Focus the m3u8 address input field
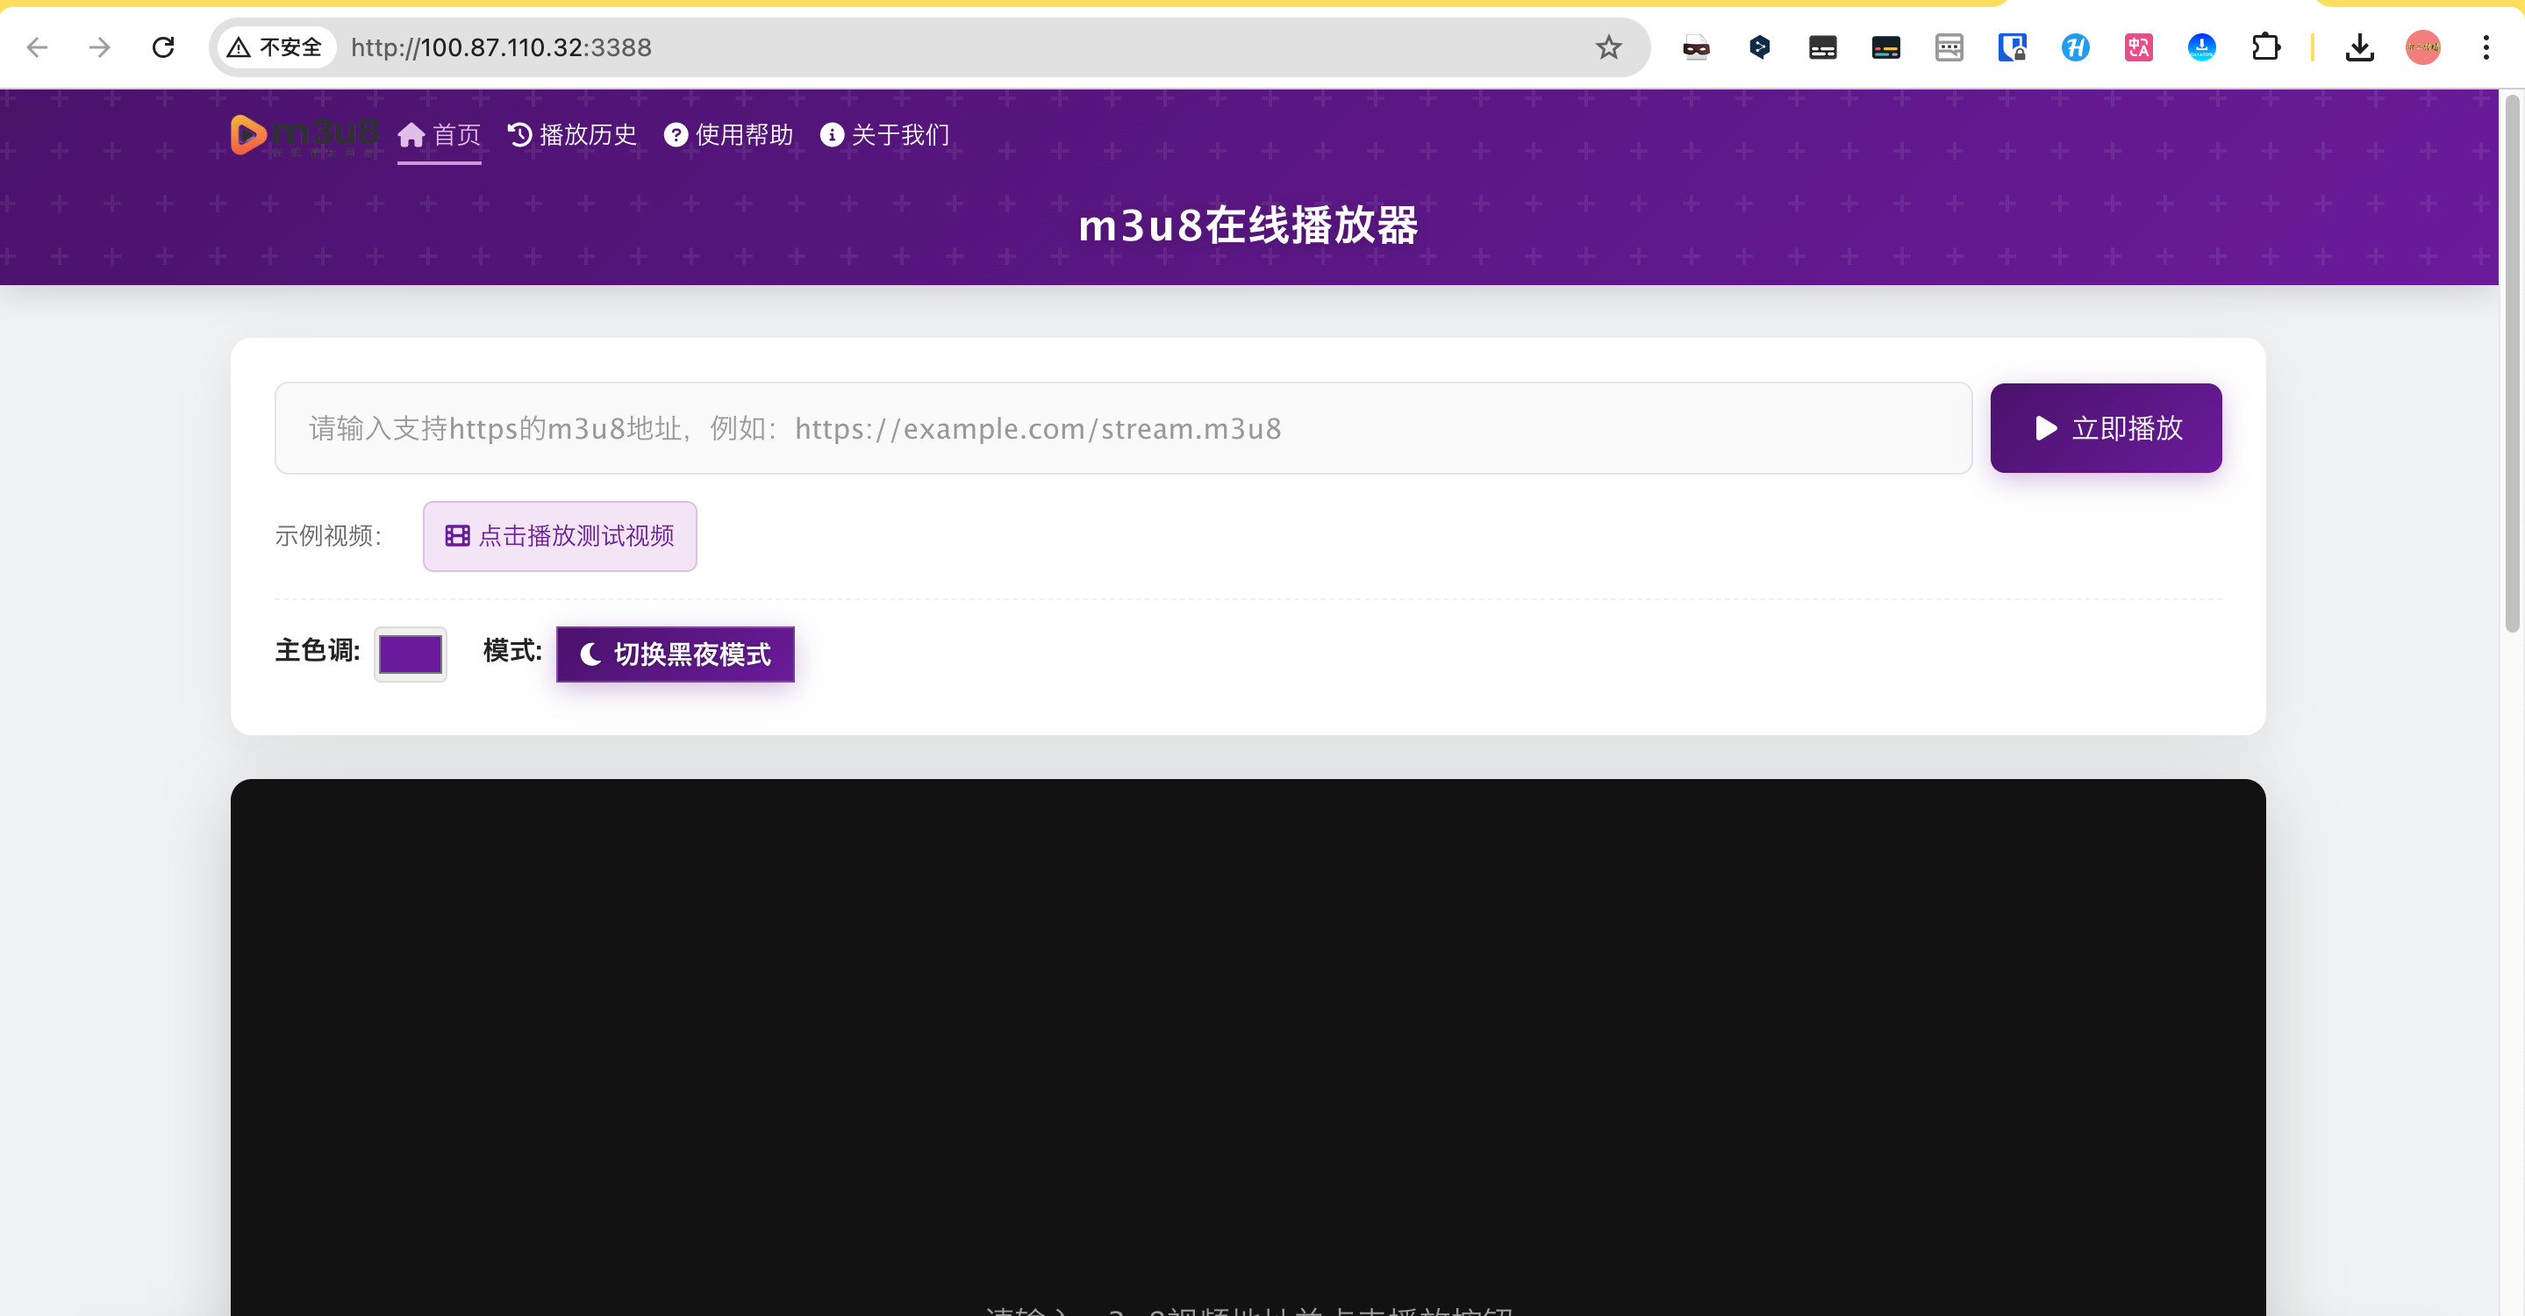 pyautogui.click(x=1122, y=428)
